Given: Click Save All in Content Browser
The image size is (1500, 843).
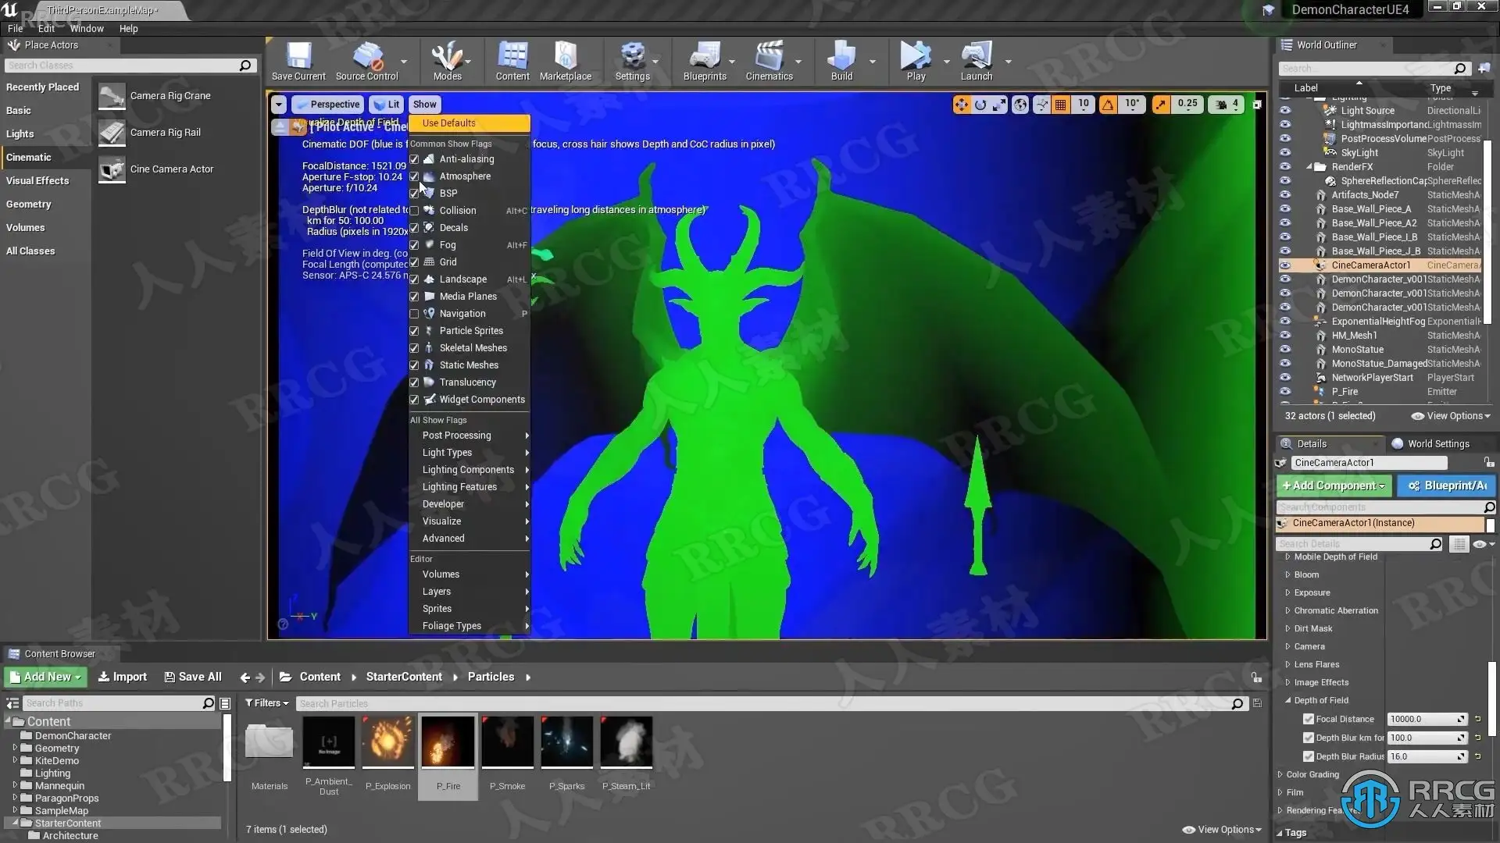Looking at the screenshot, I should (193, 678).
